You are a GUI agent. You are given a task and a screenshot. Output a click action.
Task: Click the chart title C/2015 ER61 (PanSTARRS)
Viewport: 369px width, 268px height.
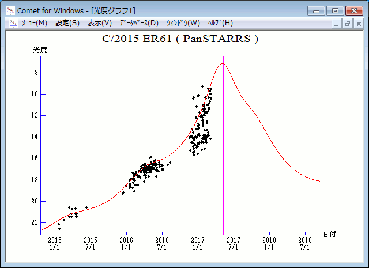coord(180,39)
